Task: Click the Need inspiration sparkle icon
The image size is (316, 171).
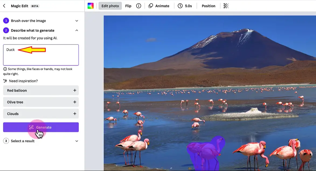Action: click(5, 81)
